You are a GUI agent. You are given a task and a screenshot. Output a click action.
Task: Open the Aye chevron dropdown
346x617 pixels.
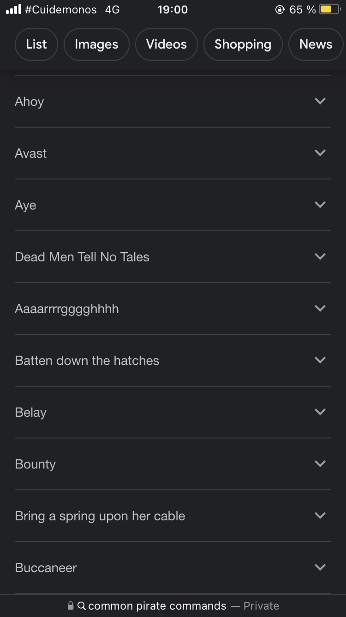click(x=320, y=204)
